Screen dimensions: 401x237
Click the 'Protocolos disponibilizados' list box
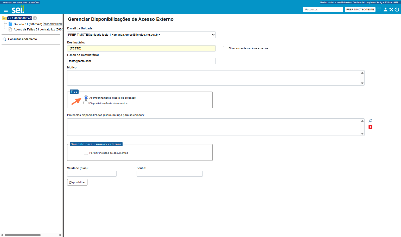click(214, 127)
